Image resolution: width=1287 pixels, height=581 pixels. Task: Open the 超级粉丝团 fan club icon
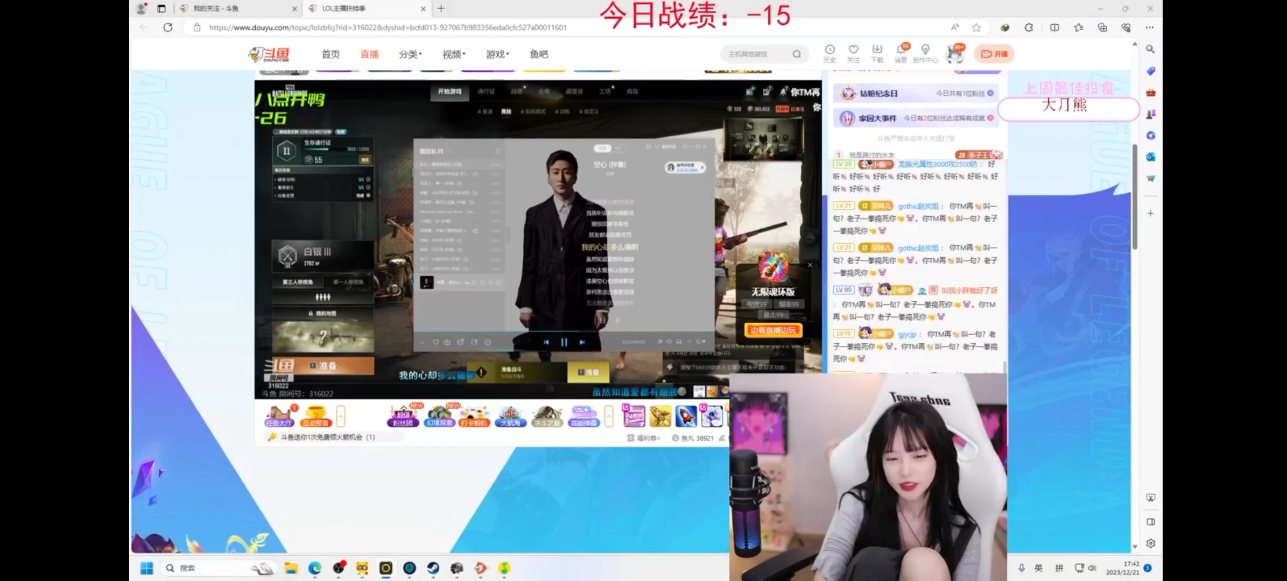403,416
